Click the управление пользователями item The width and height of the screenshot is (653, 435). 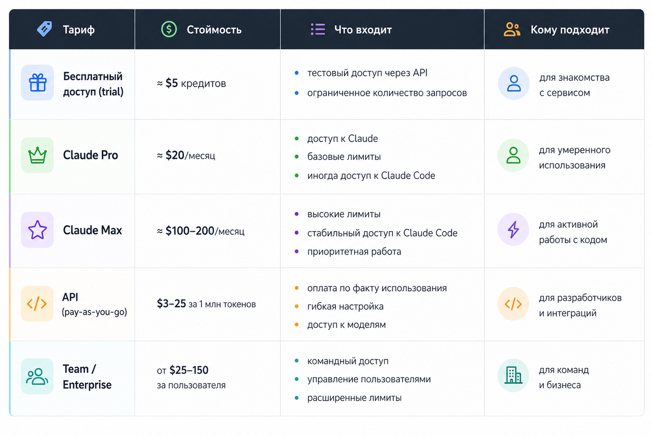[369, 379]
